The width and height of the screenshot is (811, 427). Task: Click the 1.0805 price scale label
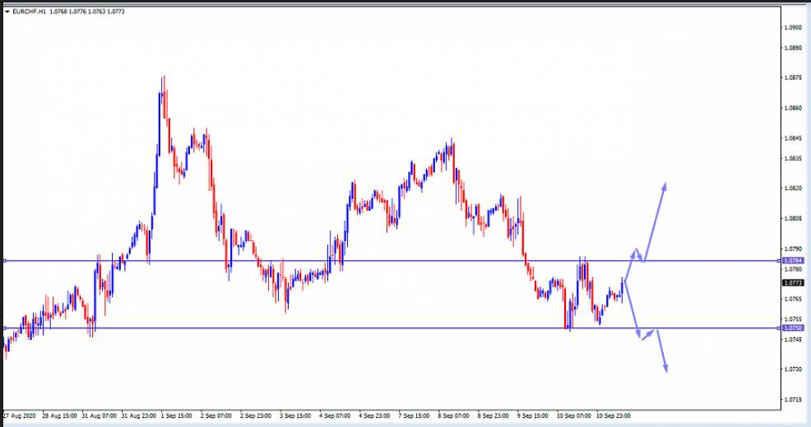[x=794, y=218]
